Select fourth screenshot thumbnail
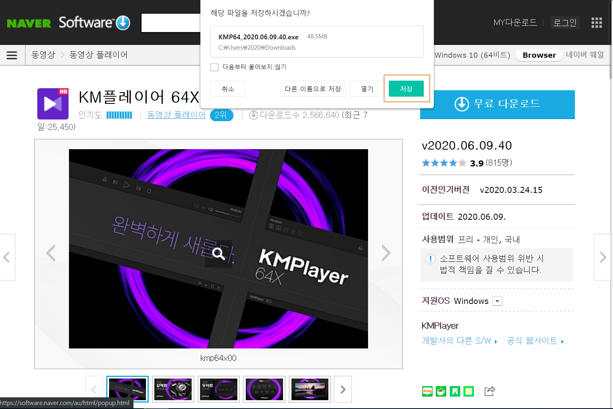613x409 pixels. tap(264, 389)
